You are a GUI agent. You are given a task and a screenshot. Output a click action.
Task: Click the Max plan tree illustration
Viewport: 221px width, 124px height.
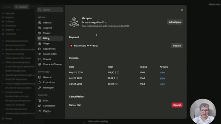74,22
